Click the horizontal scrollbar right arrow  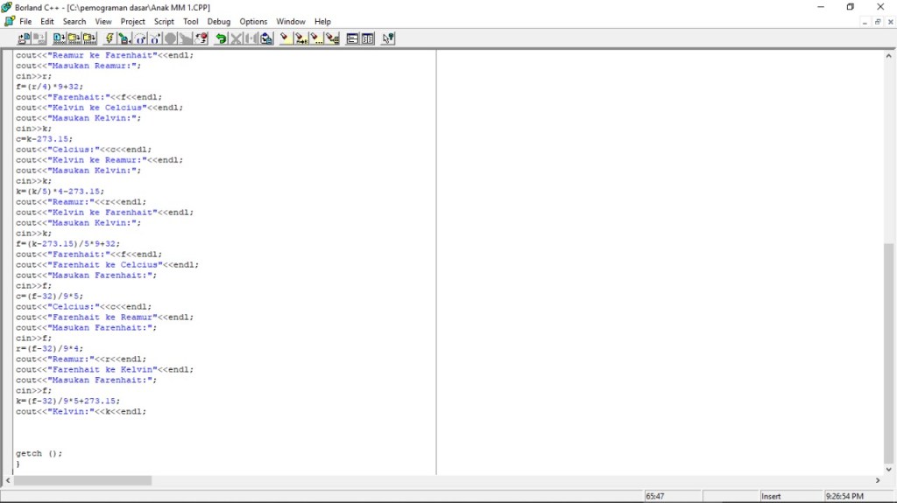click(878, 481)
